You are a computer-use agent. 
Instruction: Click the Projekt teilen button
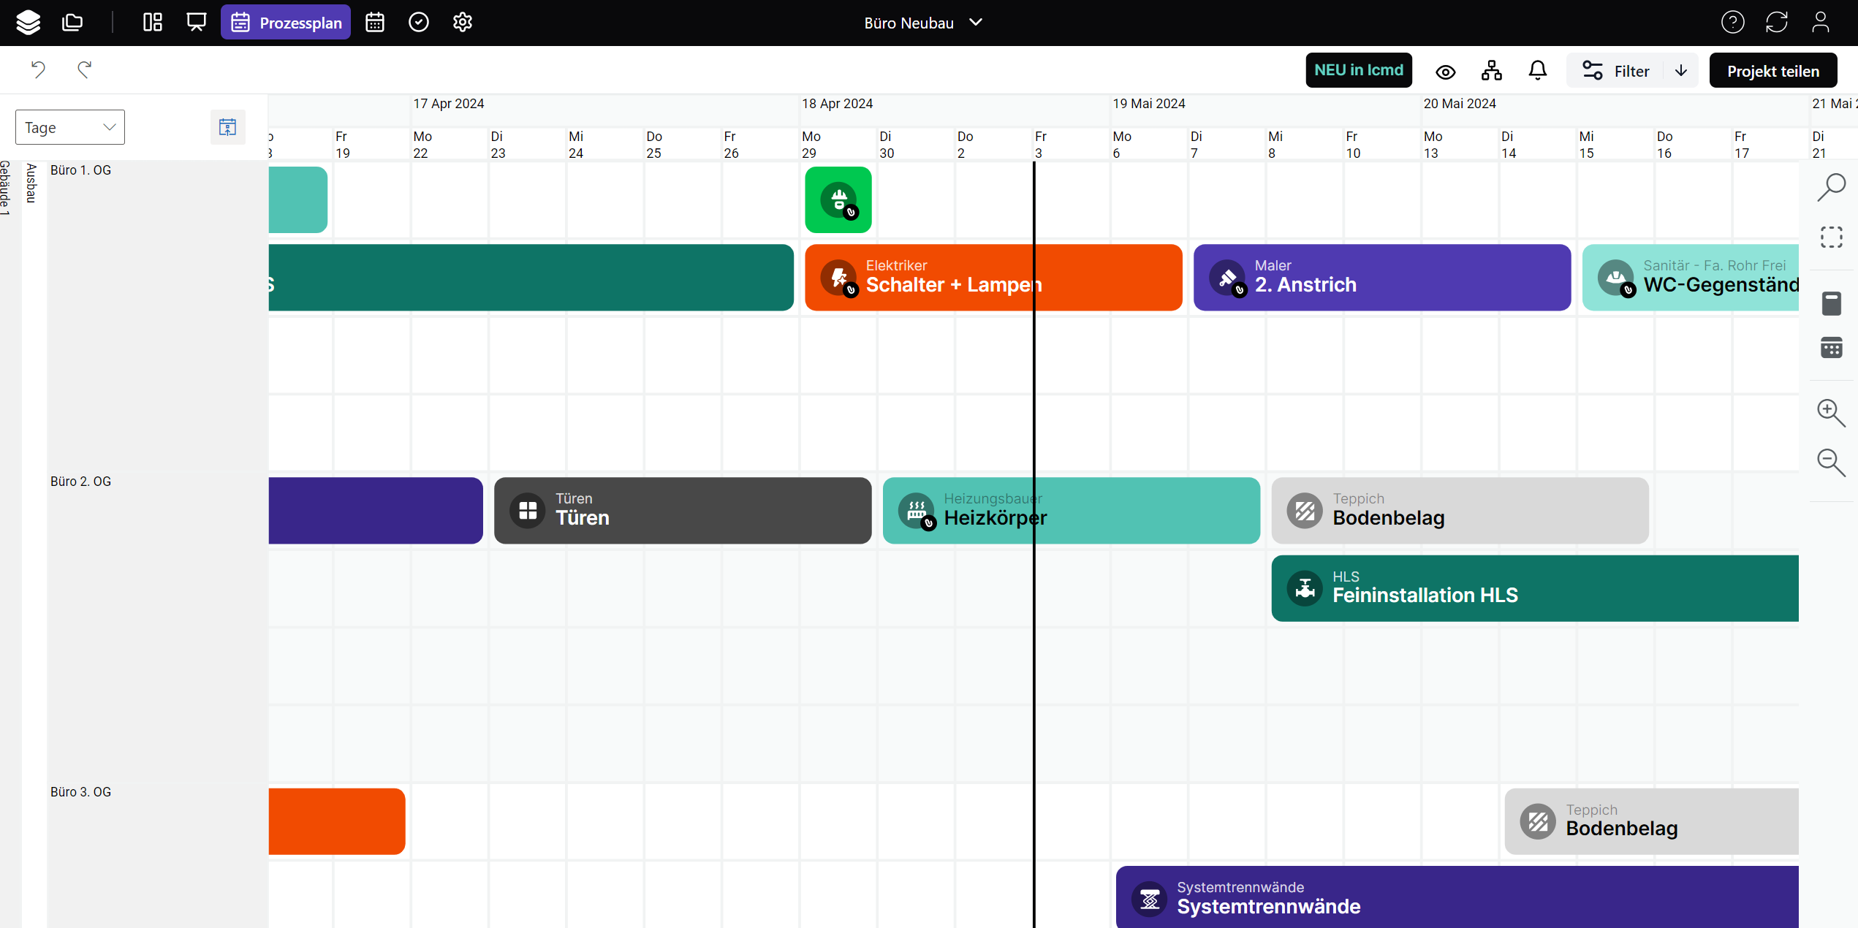[1772, 71]
